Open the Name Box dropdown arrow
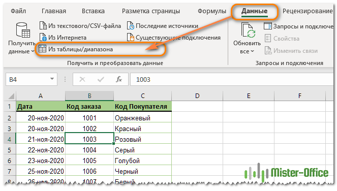Viewport: 337px width, 191px height. (x=52, y=79)
